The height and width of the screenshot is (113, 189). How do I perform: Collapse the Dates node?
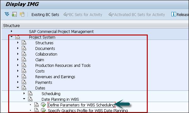18,88
